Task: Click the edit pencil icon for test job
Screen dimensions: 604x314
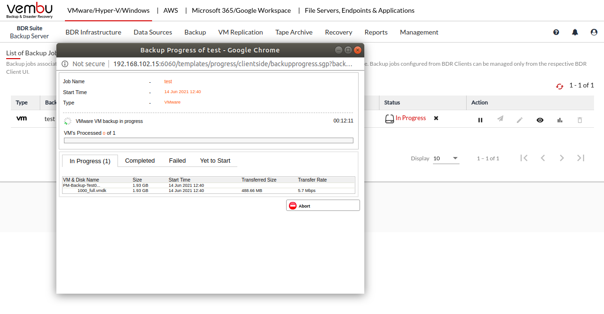Action: pos(520,120)
